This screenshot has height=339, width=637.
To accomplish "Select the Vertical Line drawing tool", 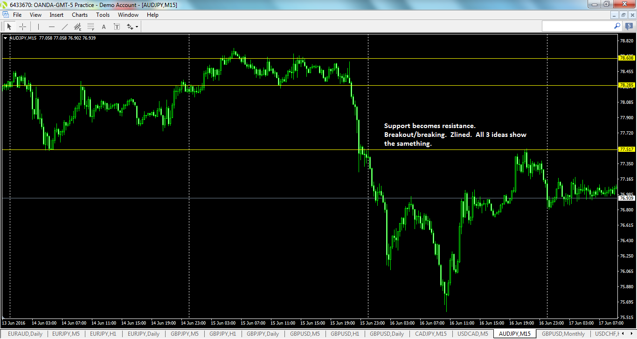I will 38,27.
